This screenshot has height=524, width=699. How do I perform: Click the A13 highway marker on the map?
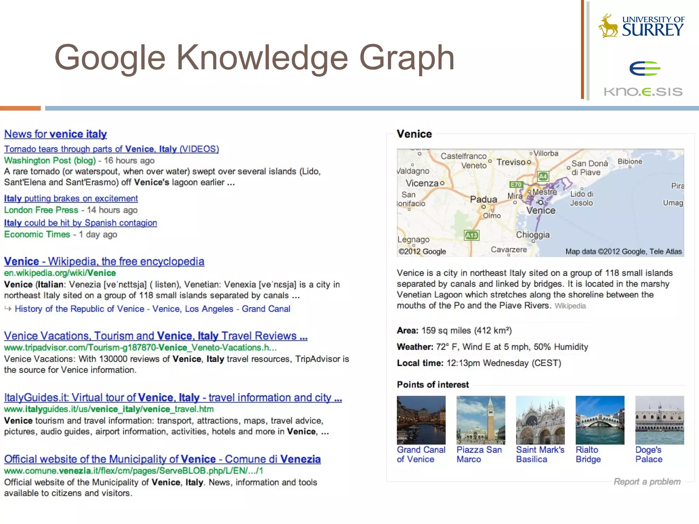pos(471,235)
